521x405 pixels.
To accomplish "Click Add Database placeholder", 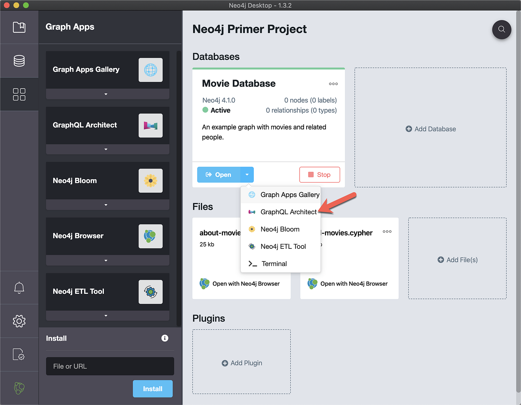I will (x=431, y=128).
